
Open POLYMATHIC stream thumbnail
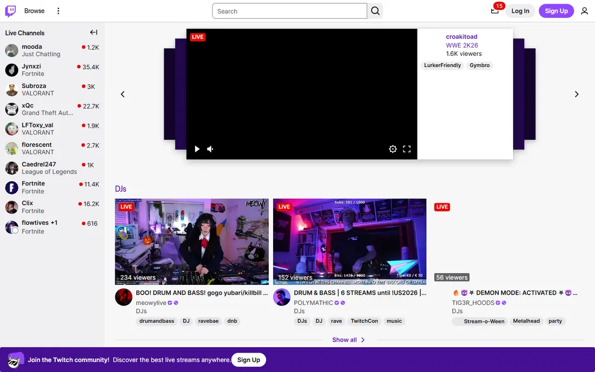(x=349, y=242)
